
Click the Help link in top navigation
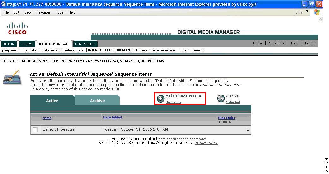(295, 43)
